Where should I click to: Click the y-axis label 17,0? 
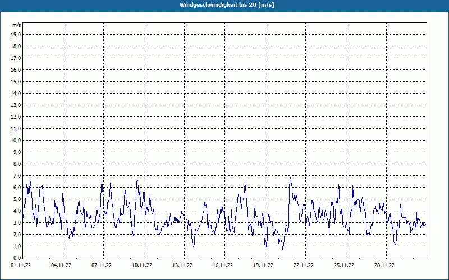[16, 58]
